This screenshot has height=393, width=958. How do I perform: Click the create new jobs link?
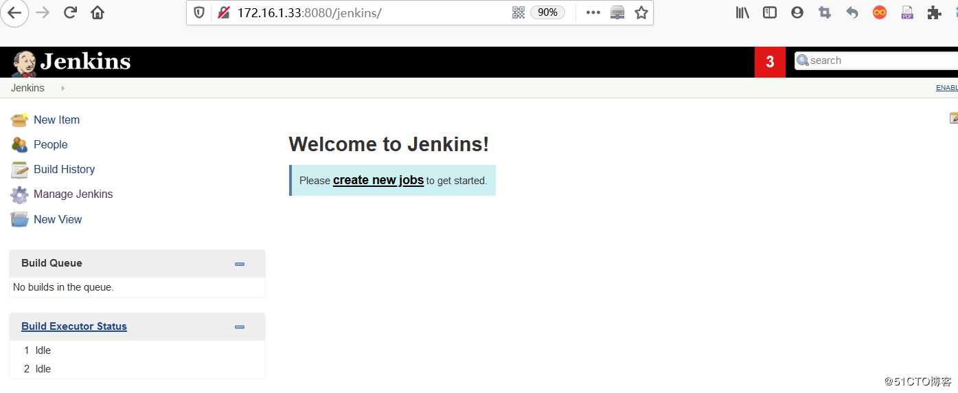(378, 180)
